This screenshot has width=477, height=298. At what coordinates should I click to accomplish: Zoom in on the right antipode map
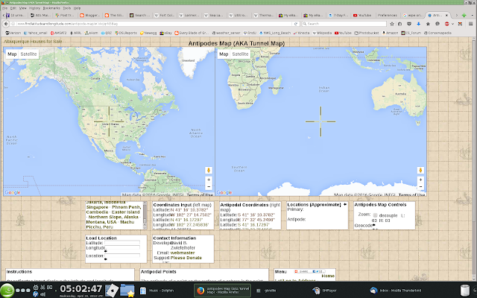(420, 180)
